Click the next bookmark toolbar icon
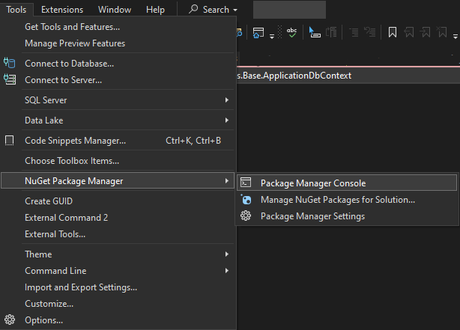The height and width of the screenshot is (330, 460). 425,32
